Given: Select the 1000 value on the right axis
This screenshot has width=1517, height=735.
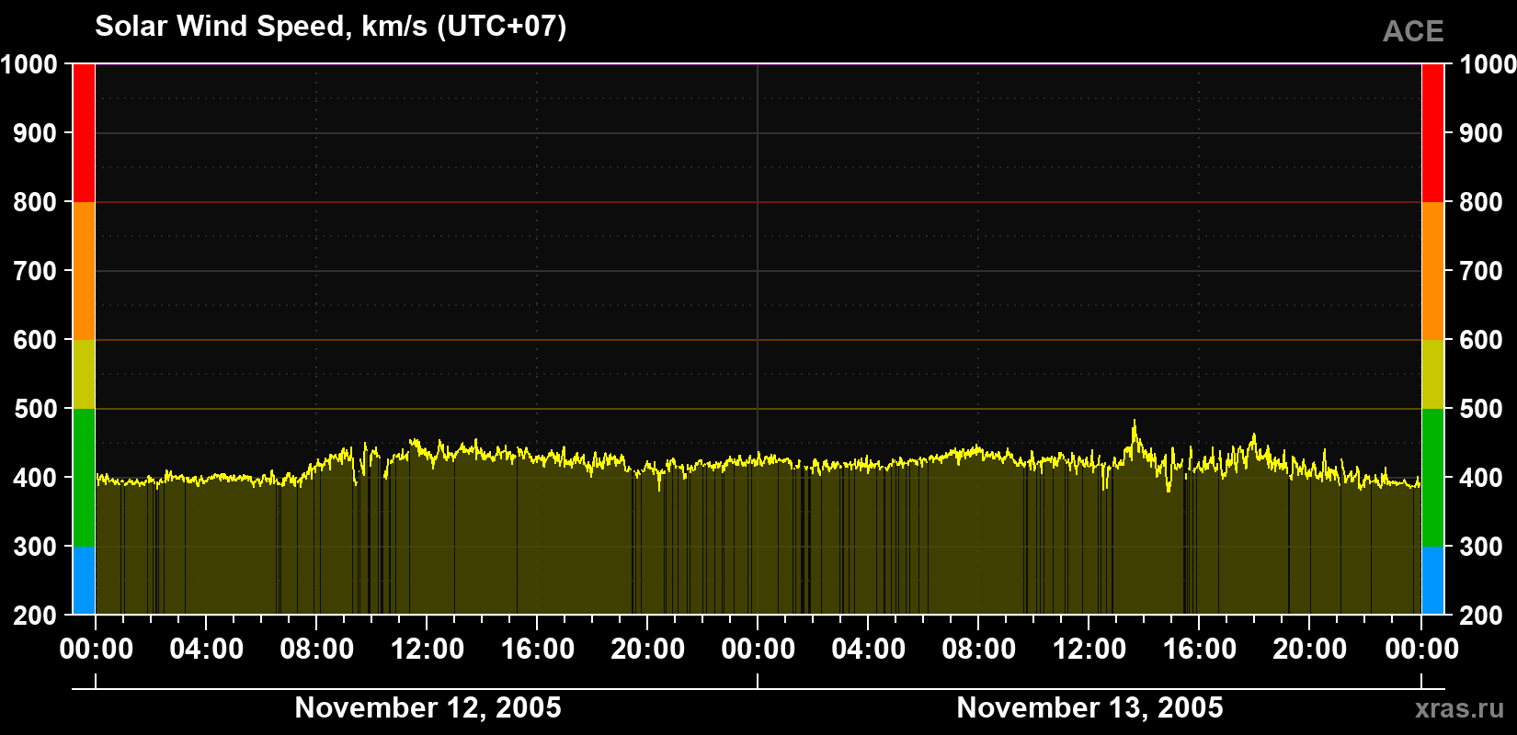Looking at the screenshot, I should (1488, 64).
